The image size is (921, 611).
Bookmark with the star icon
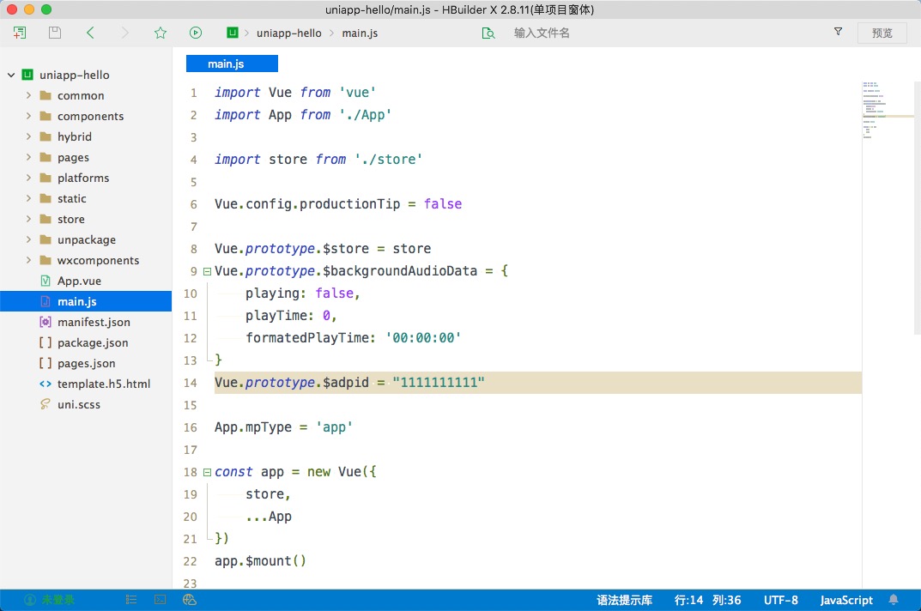161,33
